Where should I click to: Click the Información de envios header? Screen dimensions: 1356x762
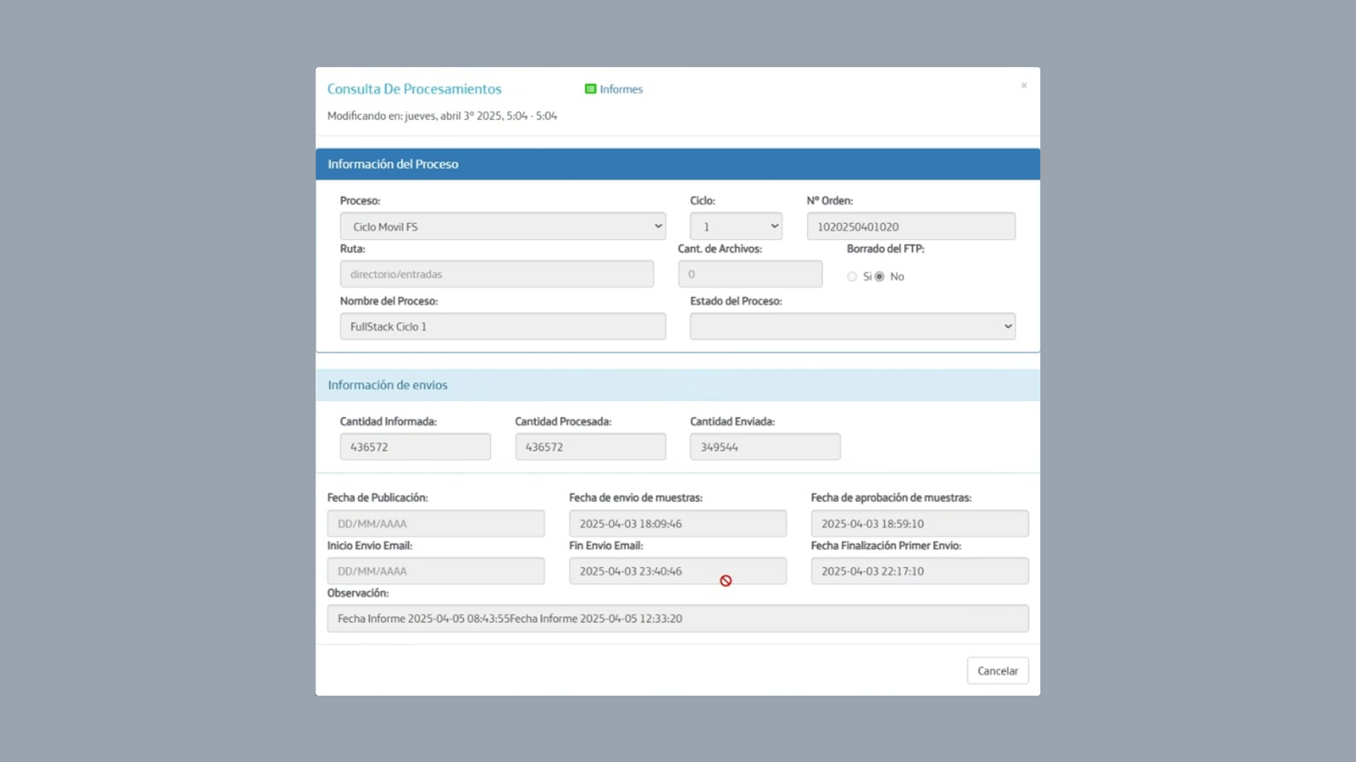click(387, 385)
